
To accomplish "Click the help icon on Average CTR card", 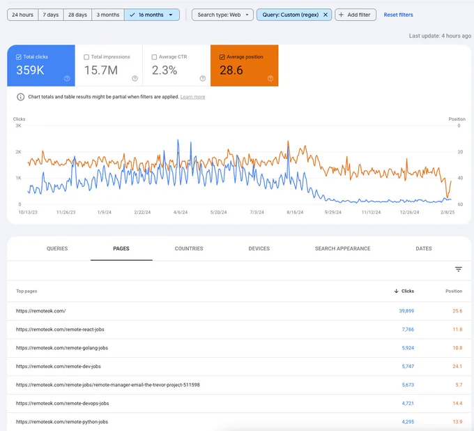I will 203,78.
